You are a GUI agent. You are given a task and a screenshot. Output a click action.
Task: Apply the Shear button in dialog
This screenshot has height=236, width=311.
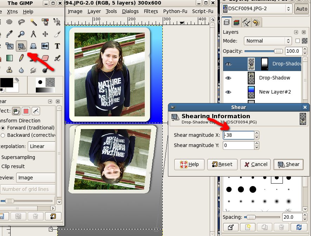click(289, 164)
